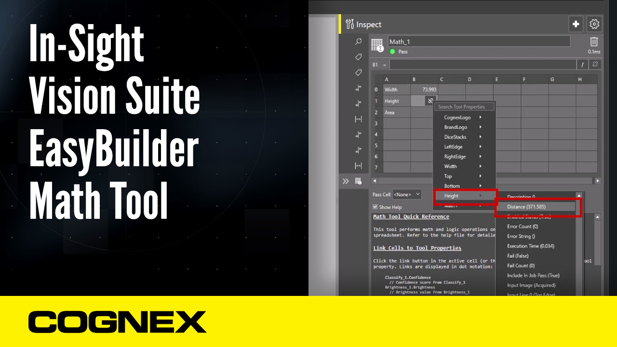
Task: Click the Inspect wrench icon
Action: tap(350, 24)
